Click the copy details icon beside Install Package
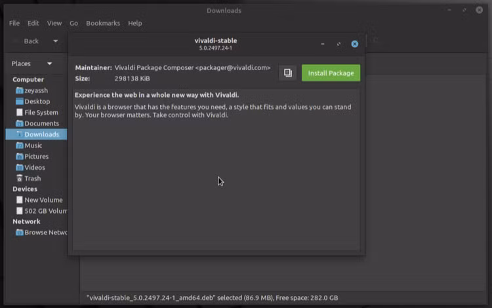The height and width of the screenshot is (308, 492). point(288,73)
